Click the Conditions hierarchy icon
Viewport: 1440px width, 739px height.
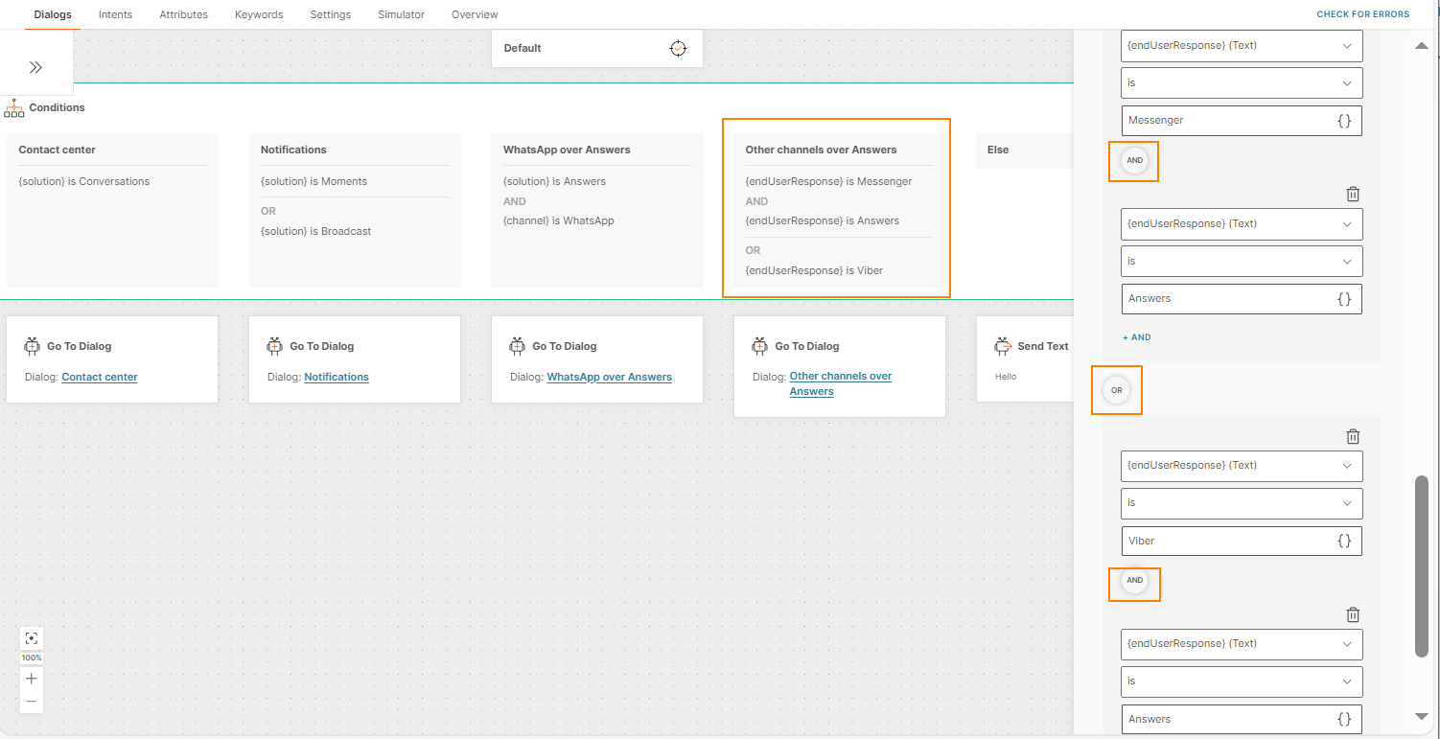pyautogui.click(x=14, y=107)
